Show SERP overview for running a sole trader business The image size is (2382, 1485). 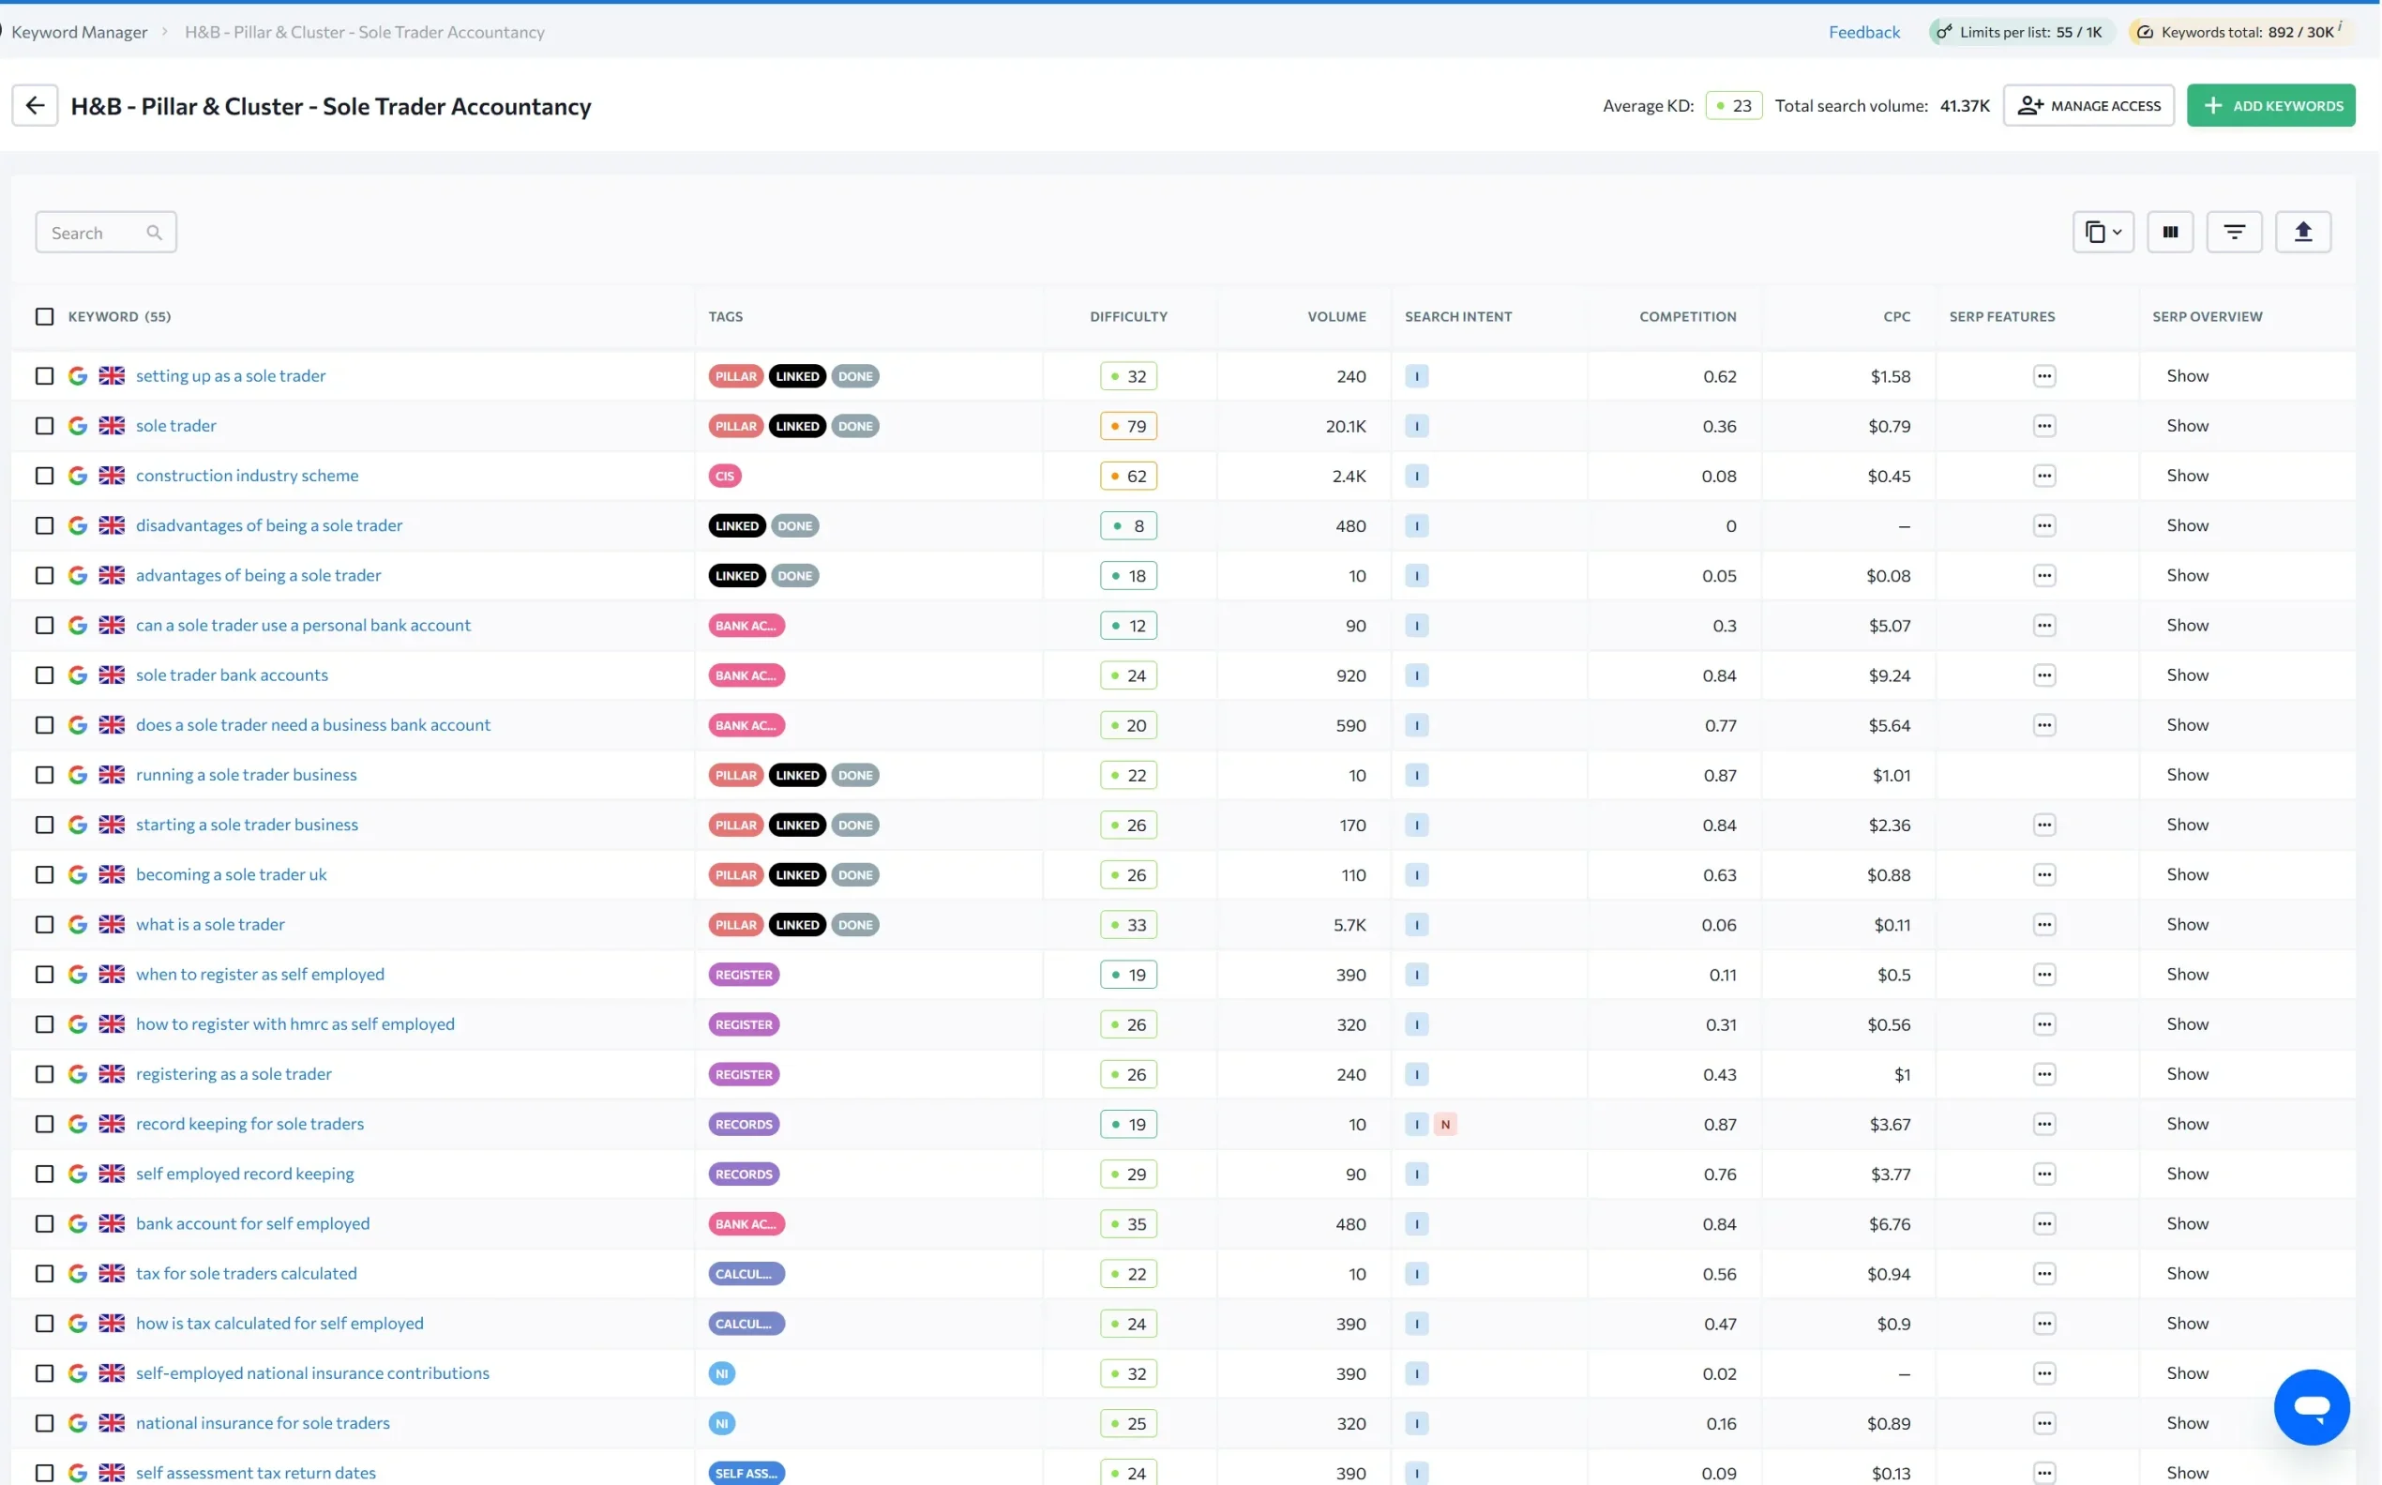click(2187, 775)
